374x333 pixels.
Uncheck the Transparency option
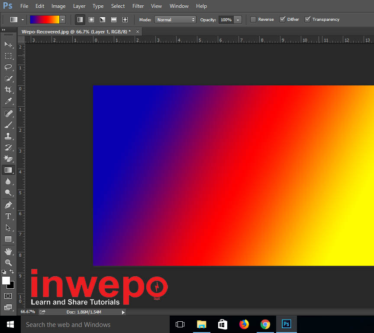coord(308,20)
